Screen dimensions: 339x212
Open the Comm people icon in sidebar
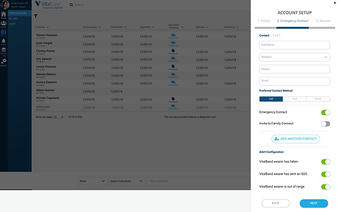pos(3,24)
